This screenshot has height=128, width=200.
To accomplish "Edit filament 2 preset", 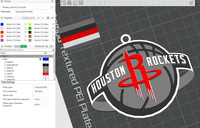I will tap(53, 24).
